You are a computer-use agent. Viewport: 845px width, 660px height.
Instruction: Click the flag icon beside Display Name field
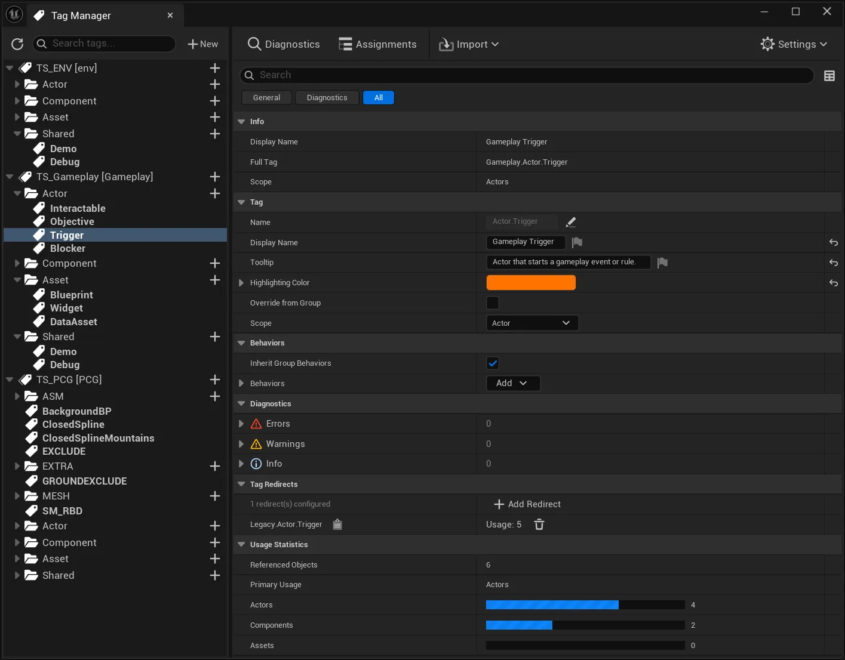[x=577, y=242]
